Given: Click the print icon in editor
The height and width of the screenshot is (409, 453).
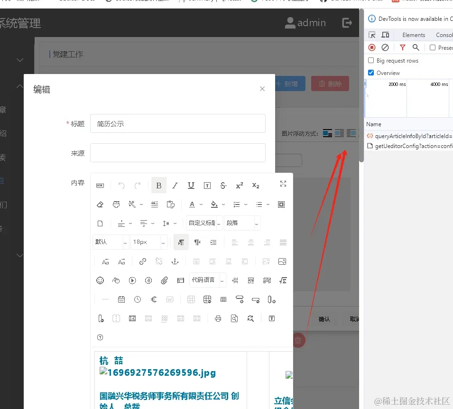Looking at the screenshot, I should [218, 318].
